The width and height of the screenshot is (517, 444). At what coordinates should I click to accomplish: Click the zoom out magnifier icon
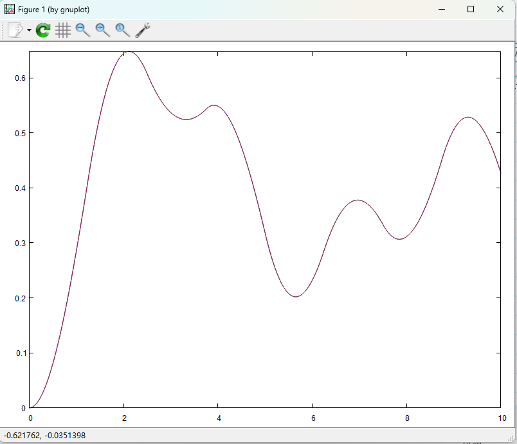[82, 30]
